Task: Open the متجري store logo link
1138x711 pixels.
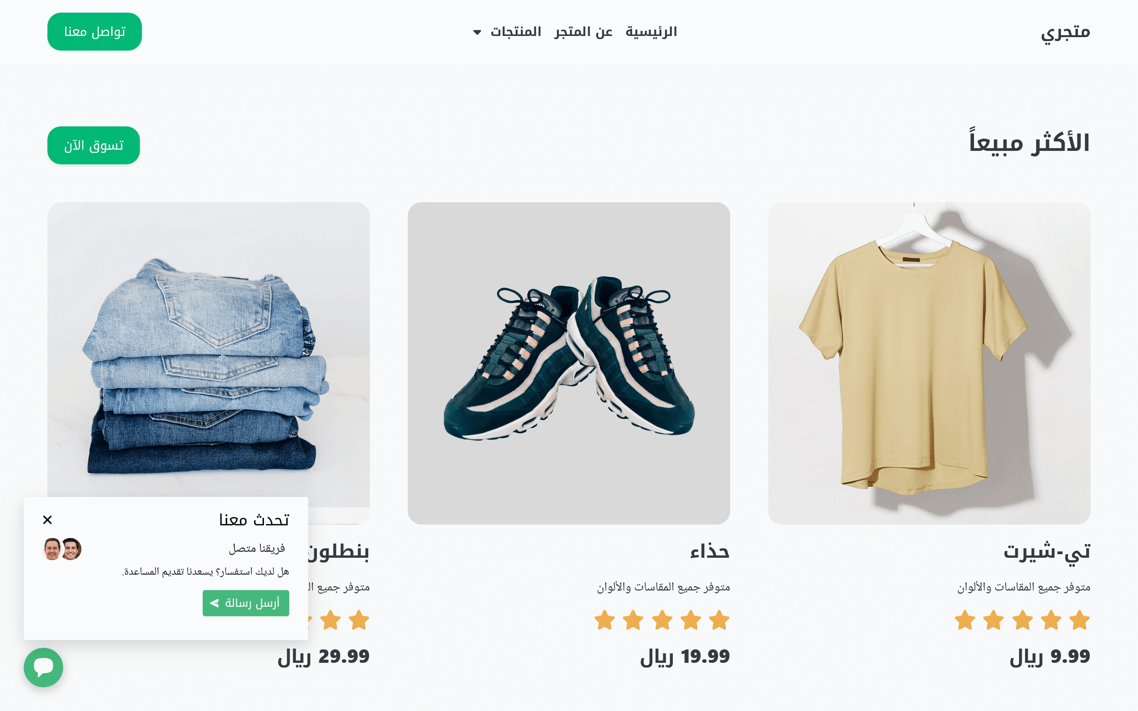Action: point(1065,32)
